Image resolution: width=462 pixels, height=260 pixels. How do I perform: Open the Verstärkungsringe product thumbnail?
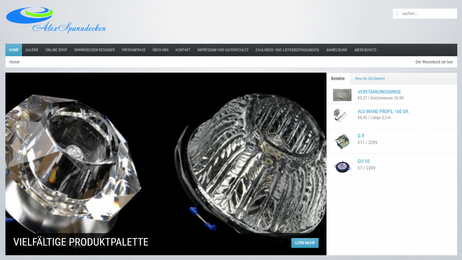pyautogui.click(x=342, y=95)
